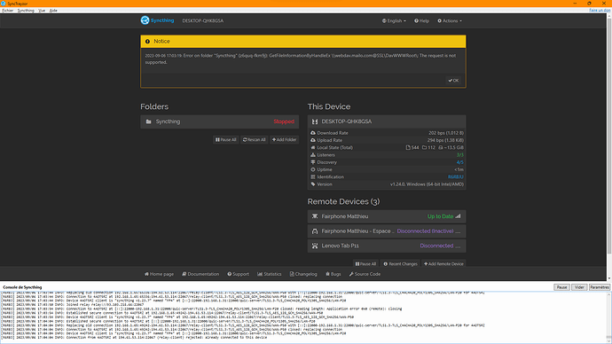Open the Bugs footer link
Viewport: 612px width, 344px height.
[x=333, y=274]
